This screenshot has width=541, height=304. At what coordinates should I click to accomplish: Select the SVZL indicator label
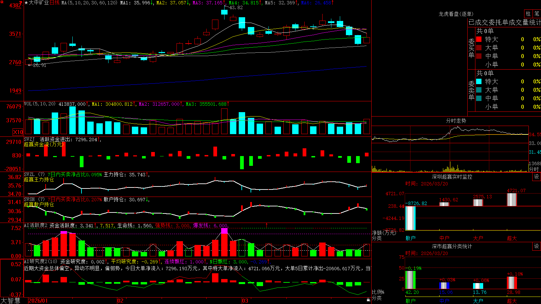pos(29,174)
